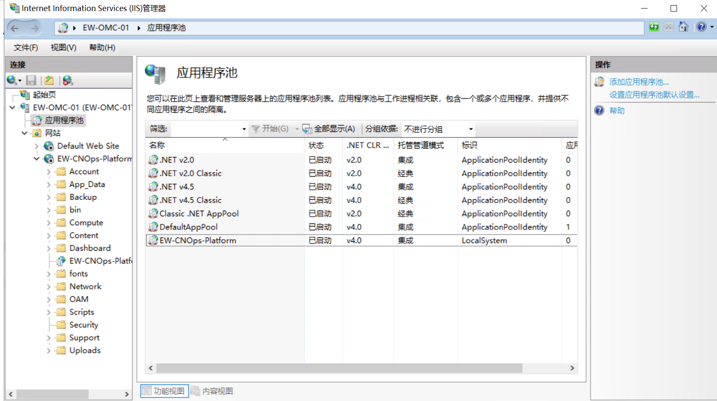Expand the Dashboard folder in tree
This screenshot has width=717, height=401.
coord(49,248)
